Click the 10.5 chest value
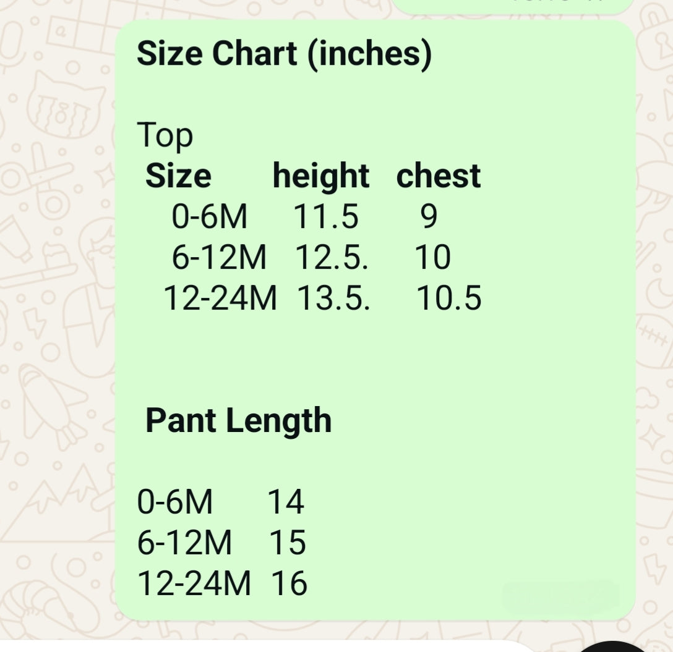This screenshot has width=673, height=652. click(448, 298)
